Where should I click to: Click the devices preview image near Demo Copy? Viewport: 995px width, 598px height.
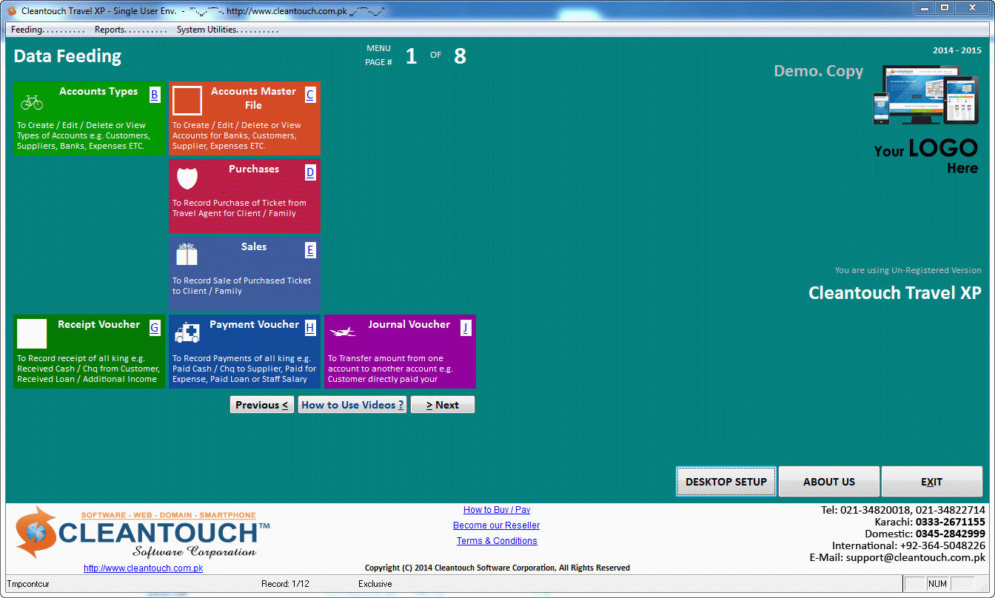click(x=925, y=94)
